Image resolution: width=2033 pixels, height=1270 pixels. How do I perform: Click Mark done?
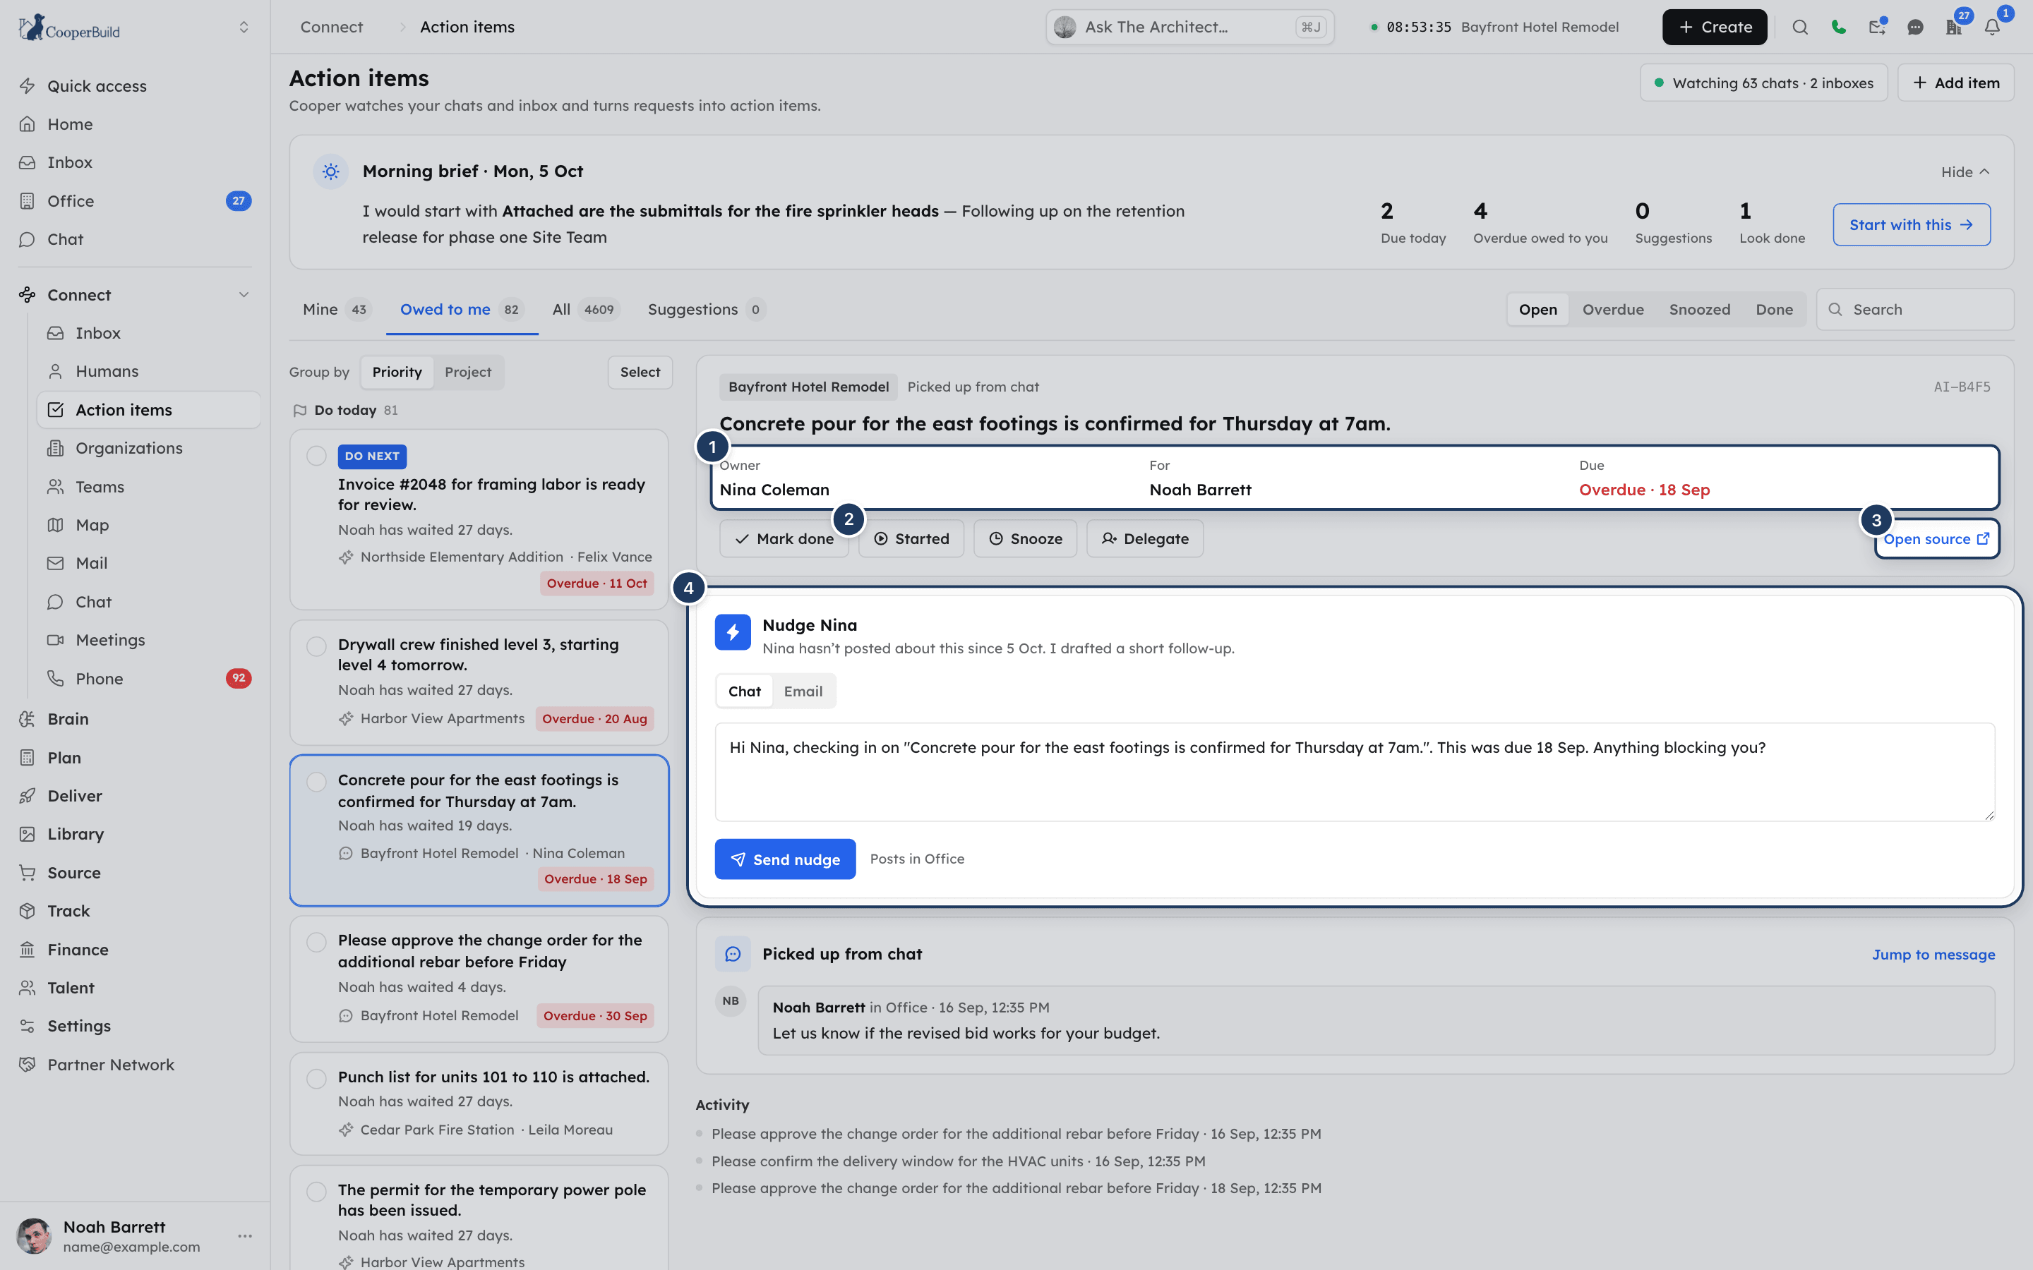[784, 538]
